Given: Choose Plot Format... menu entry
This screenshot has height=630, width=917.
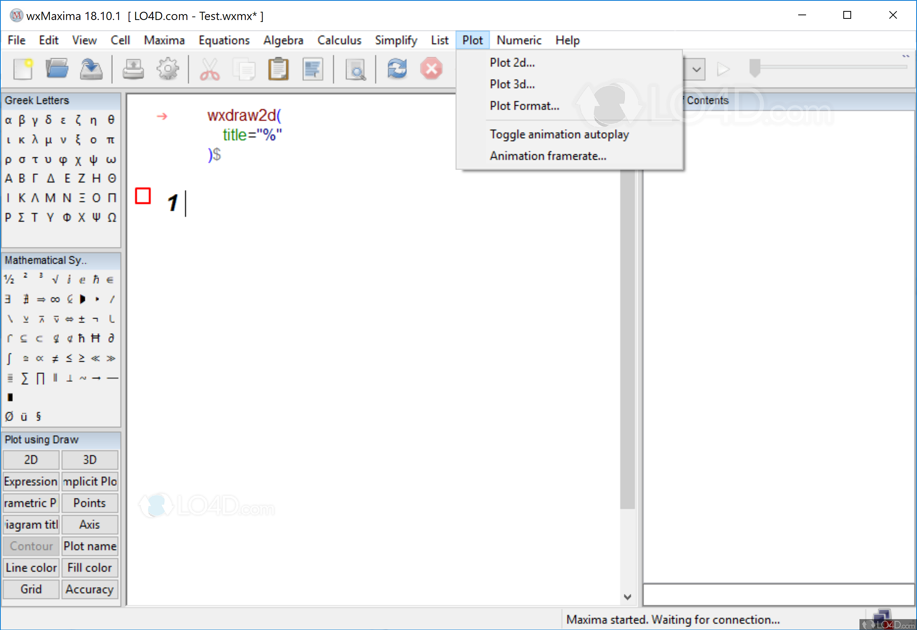Looking at the screenshot, I should tap(524, 106).
